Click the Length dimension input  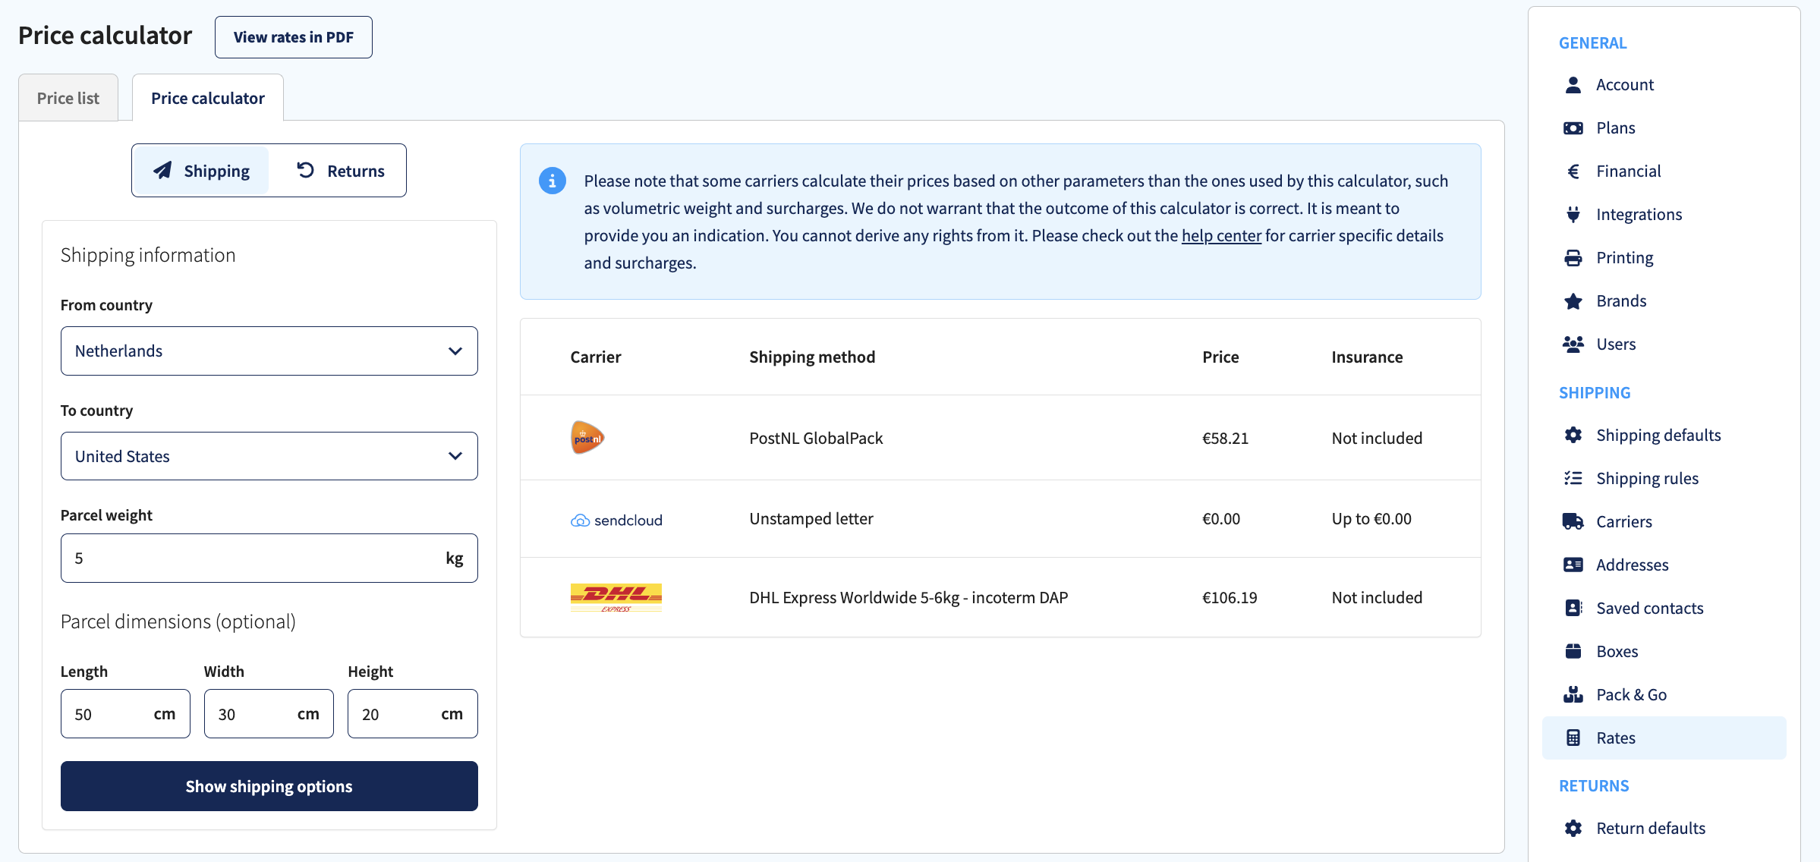125,713
